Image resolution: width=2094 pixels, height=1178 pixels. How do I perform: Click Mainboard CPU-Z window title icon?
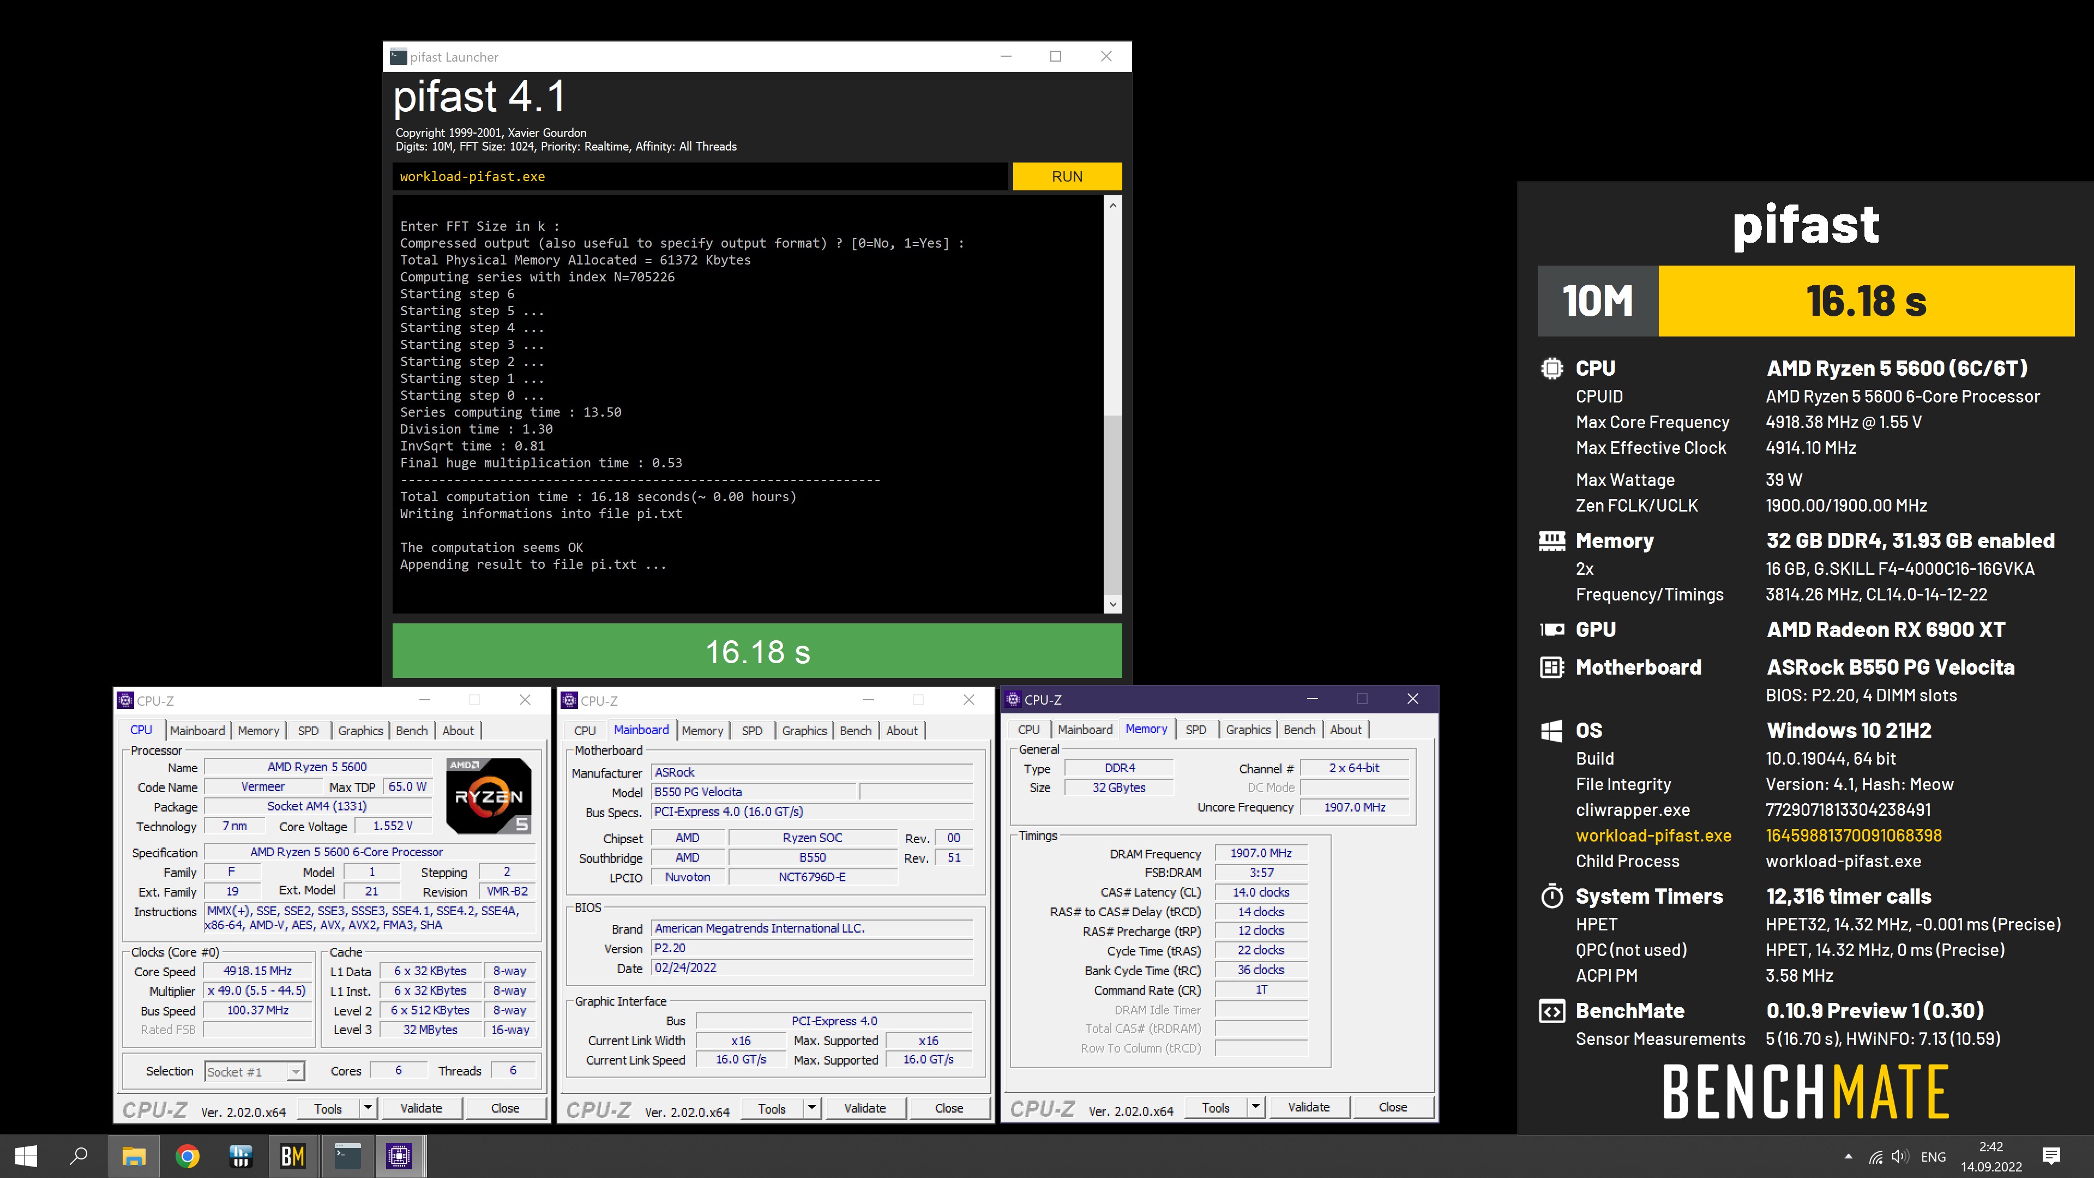(570, 700)
